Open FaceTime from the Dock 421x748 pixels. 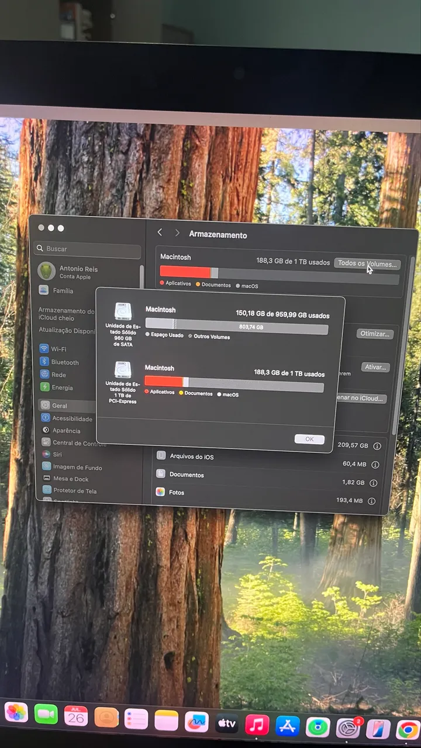(x=46, y=714)
